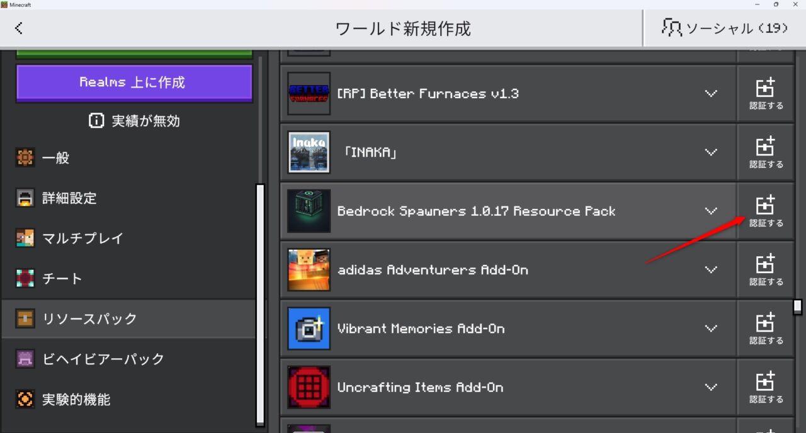806x433 pixels.
Task: Click Bedrock Spawners pack thumbnail
Action: click(309, 211)
